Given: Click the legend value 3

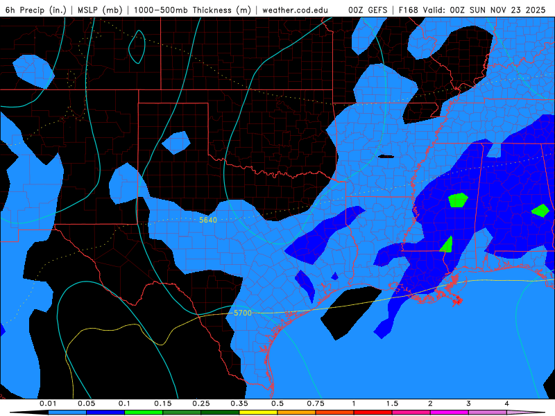Looking at the screenshot, I should coord(469,404).
